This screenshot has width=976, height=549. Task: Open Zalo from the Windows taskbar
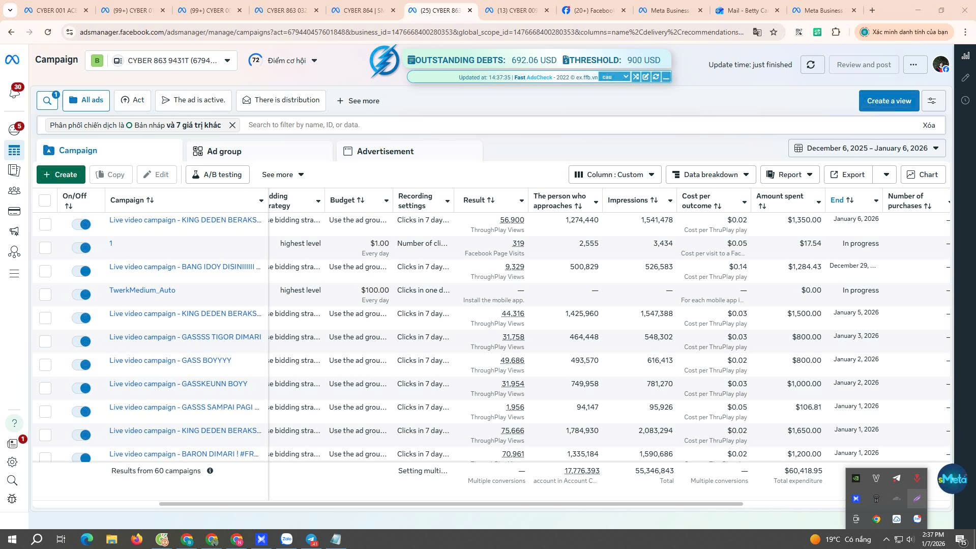coord(286,539)
